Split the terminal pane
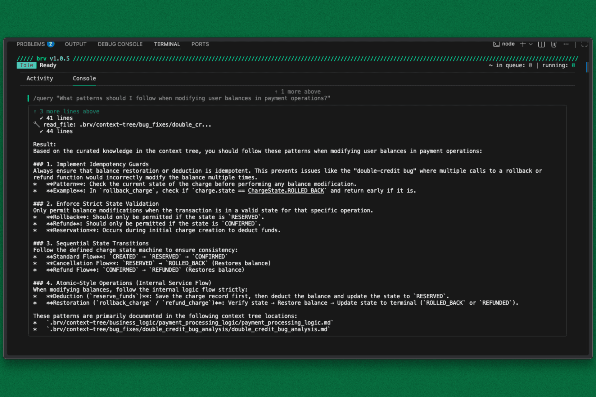The height and width of the screenshot is (397, 596). coord(541,44)
